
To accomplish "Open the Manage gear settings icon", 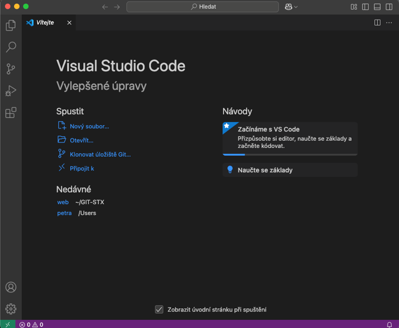I will tap(10, 309).
